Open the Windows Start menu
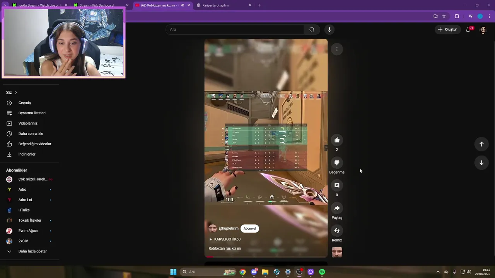Viewport: 495px width, 278px height. point(173,272)
